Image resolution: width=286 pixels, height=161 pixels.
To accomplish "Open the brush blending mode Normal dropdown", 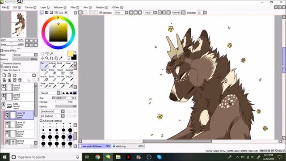I will pyautogui.click(x=50, y=93).
